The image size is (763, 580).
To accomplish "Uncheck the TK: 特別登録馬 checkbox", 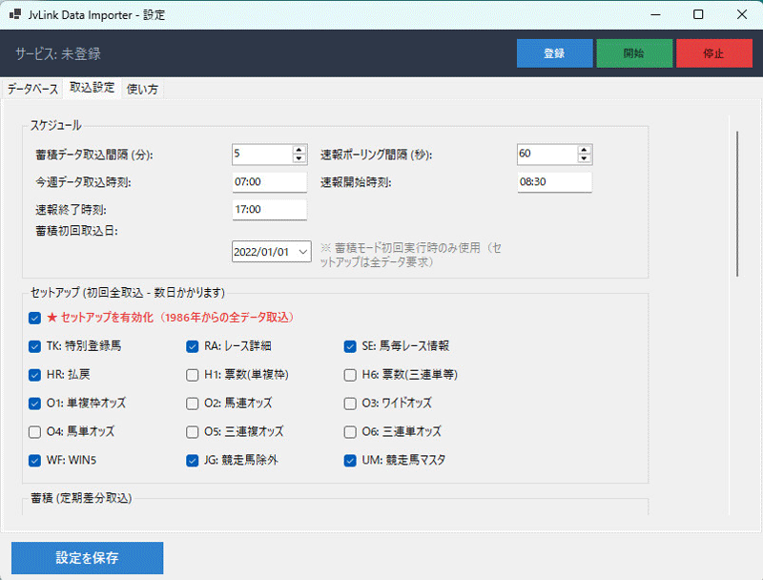I will 35,346.
